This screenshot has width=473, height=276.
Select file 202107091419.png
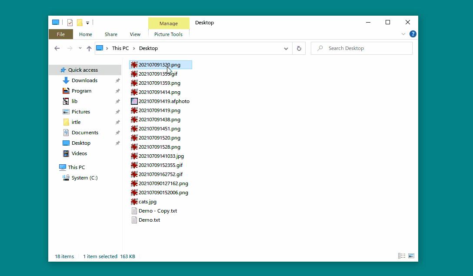pos(159,110)
